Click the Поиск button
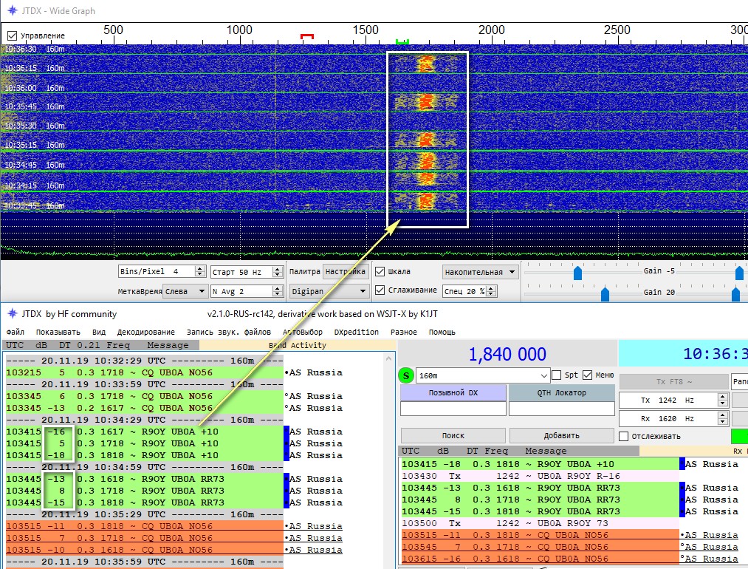This screenshot has height=569, width=748. pyautogui.click(x=453, y=436)
